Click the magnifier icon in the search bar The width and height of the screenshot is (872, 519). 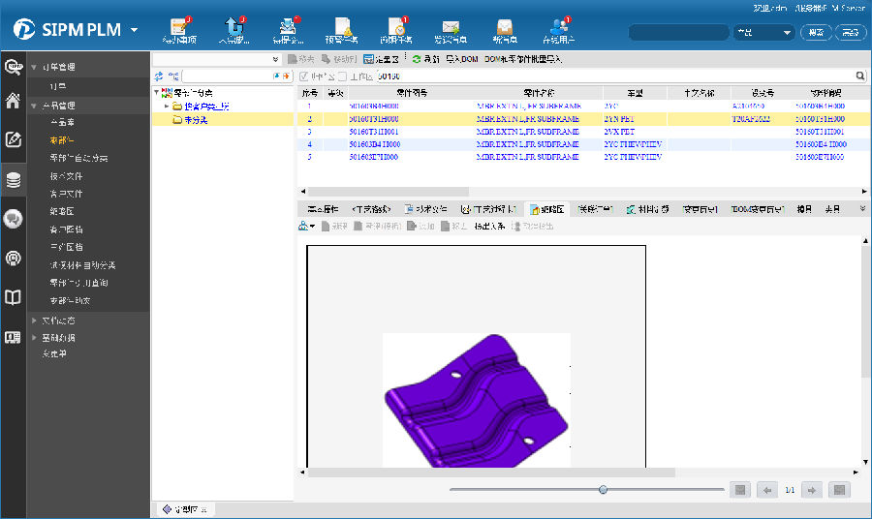[860, 76]
